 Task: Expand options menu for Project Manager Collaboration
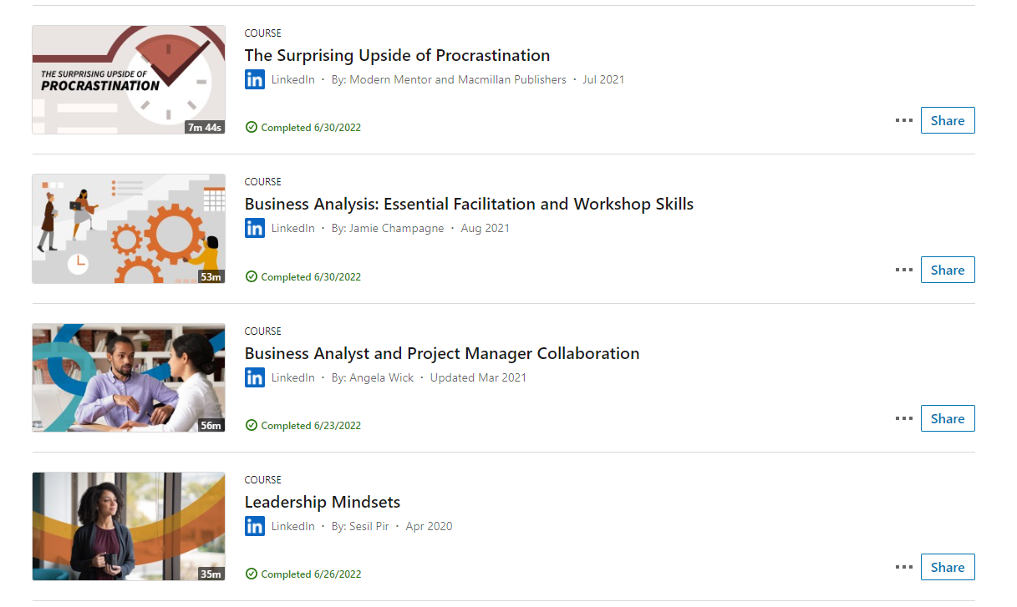click(x=903, y=418)
